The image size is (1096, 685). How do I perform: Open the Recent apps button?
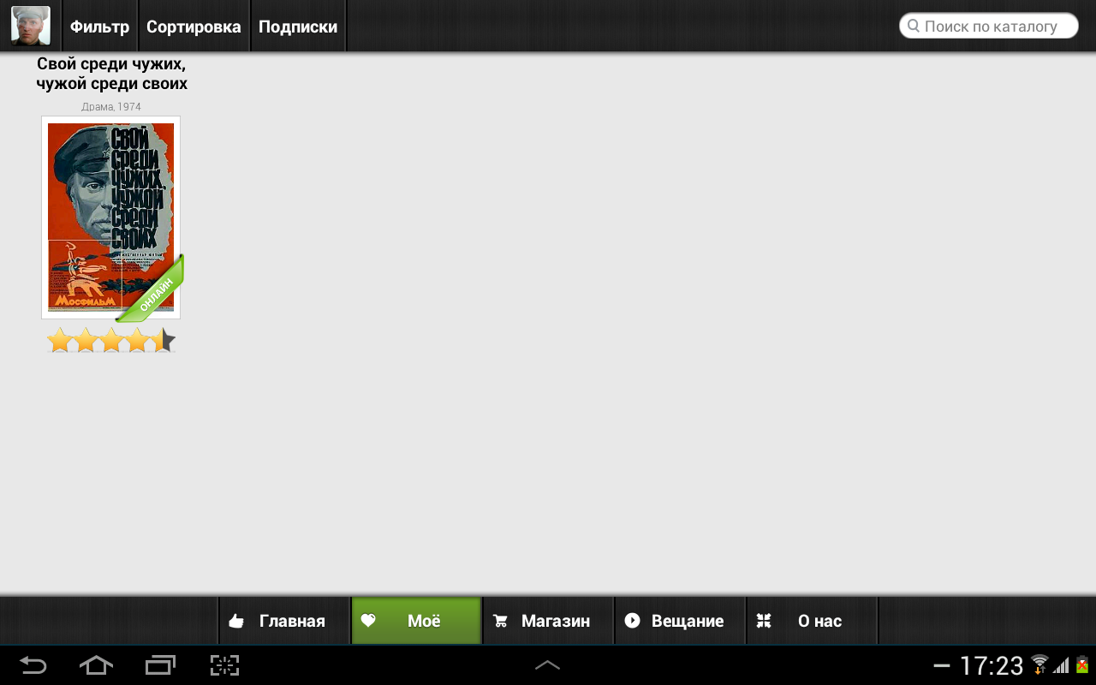point(160,664)
